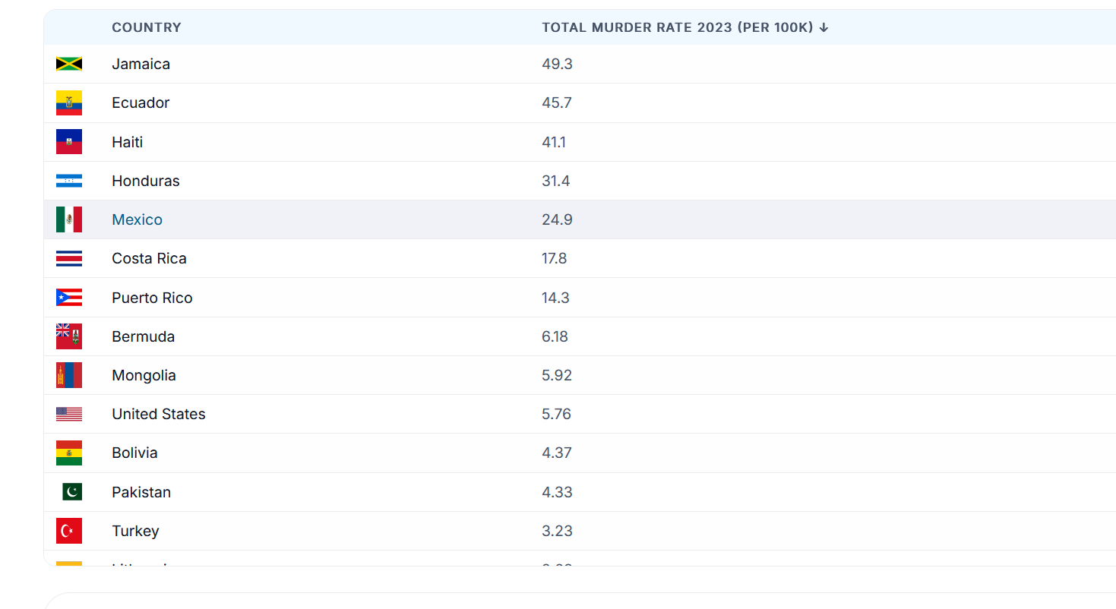The image size is (1116, 609).
Task: Sort by Total Murder Rate 2023 column
Action: (685, 27)
